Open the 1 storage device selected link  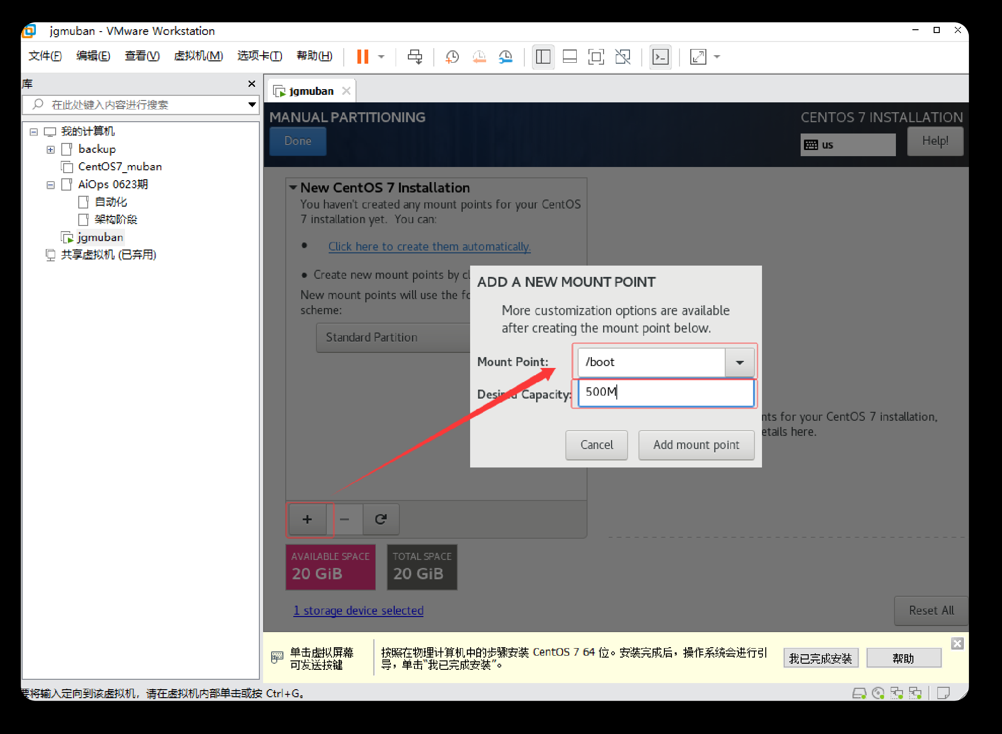click(358, 610)
